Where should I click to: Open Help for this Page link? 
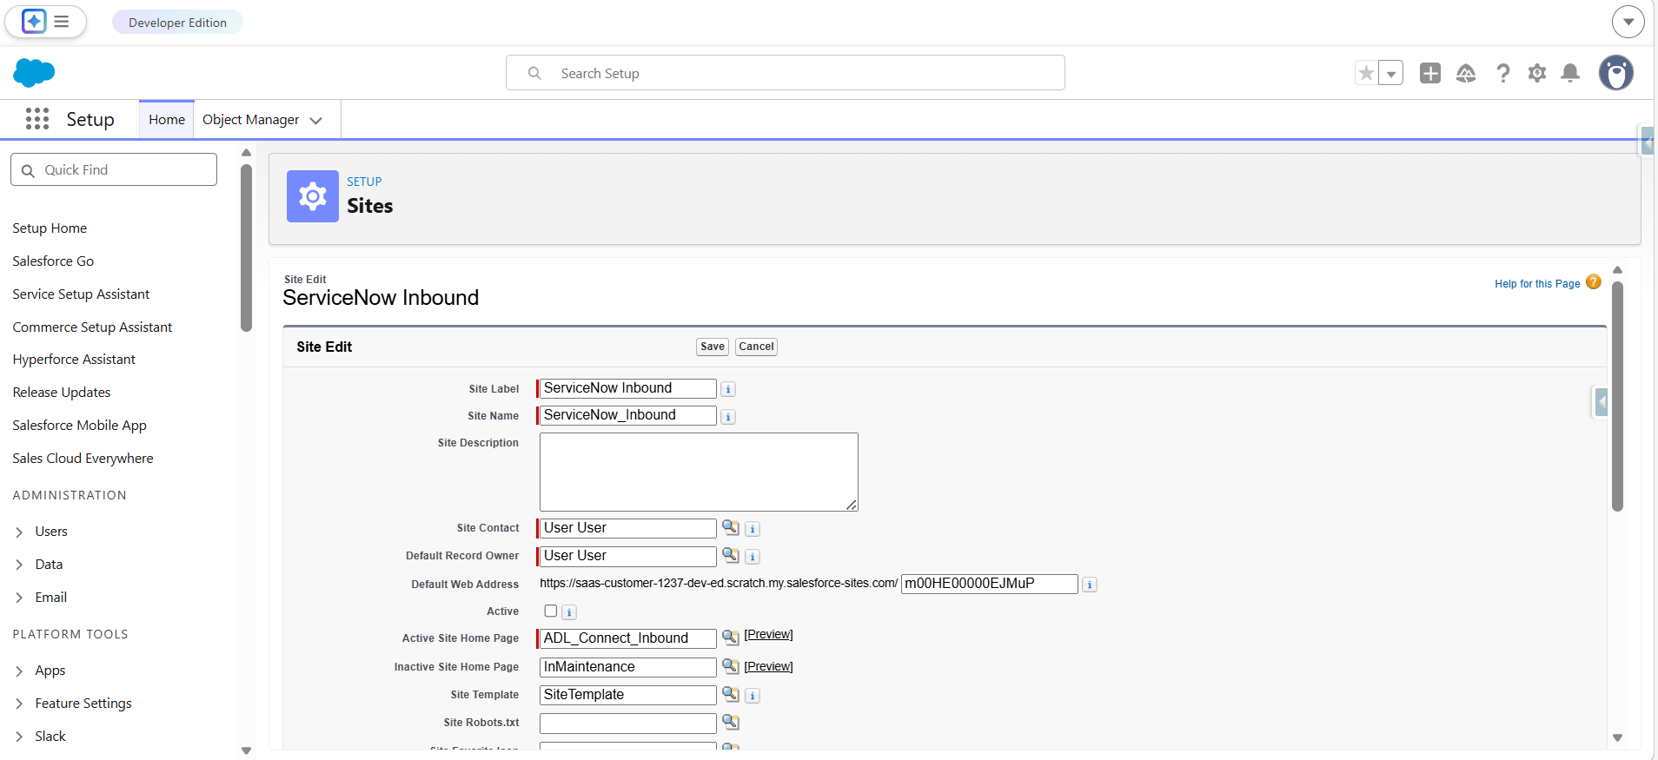[x=1537, y=284]
